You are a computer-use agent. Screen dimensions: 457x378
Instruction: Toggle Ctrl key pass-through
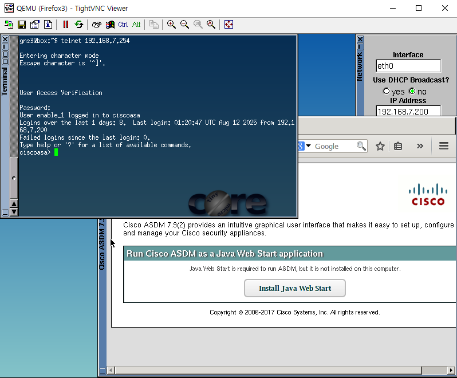coord(123,25)
